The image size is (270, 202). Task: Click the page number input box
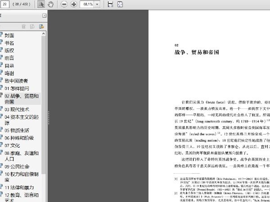[x=4, y=4]
